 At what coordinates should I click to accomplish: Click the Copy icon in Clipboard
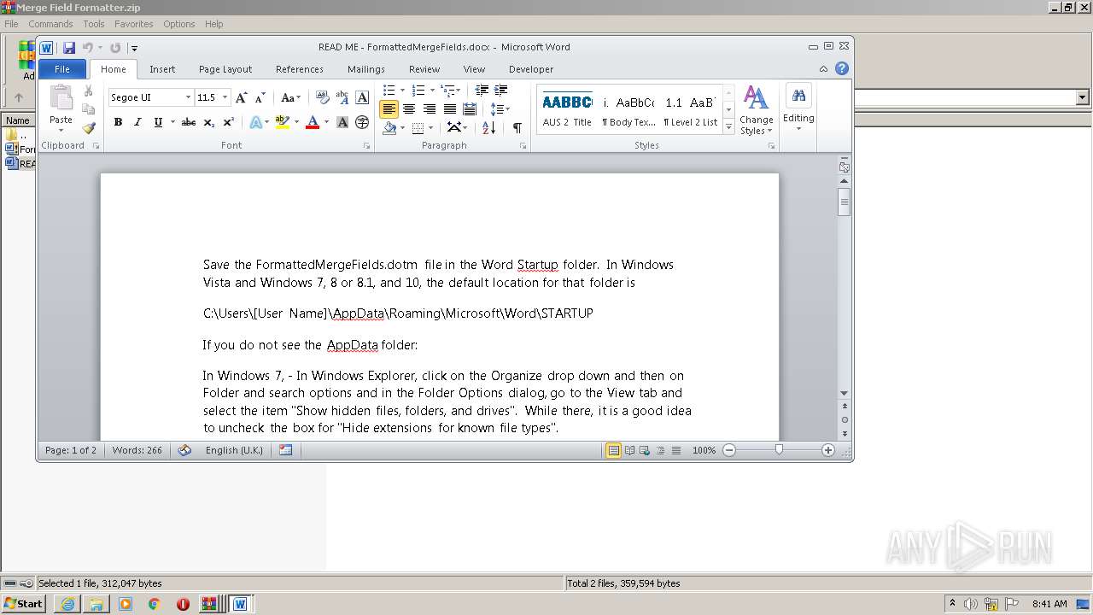[88, 109]
